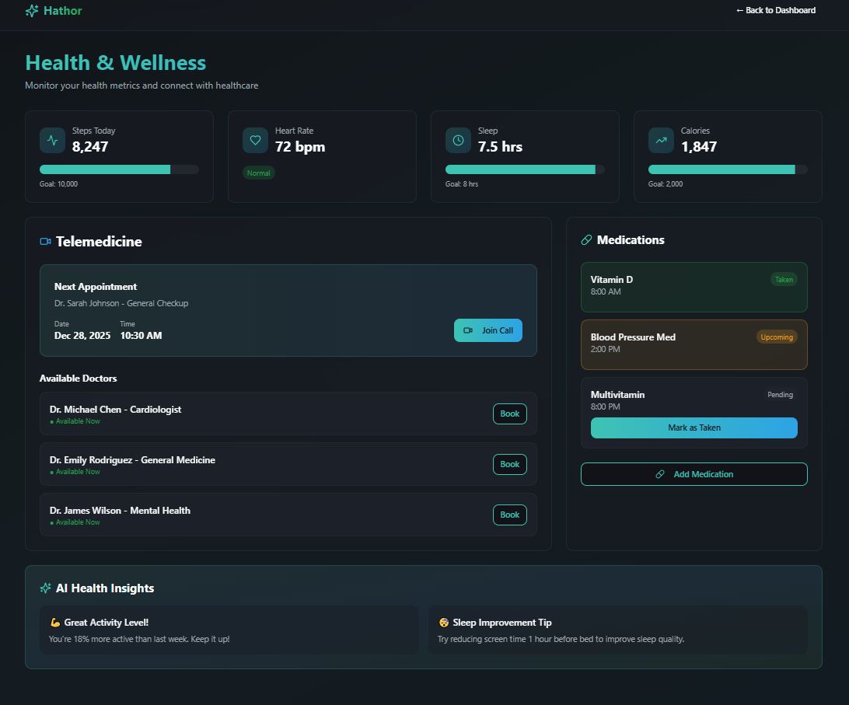The width and height of the screenshot is (849, 705).
Task: Open the Sleep Improvement Tip insight card
Action: click(x=618, y=630)
